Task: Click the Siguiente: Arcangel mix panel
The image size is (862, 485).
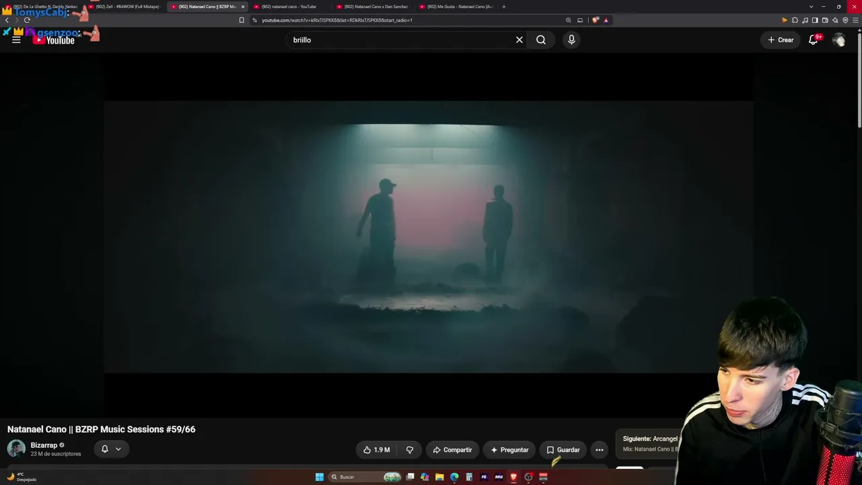Action: coord(650,444)
